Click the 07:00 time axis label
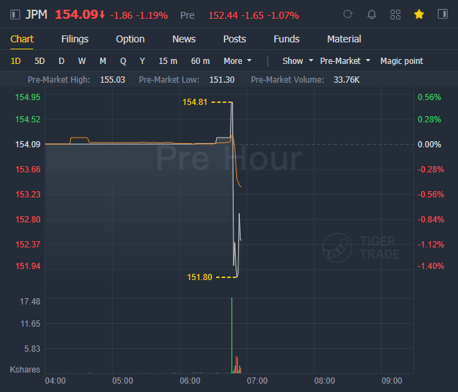The height and width of the screenshot is (392, 458). click(x=257, y=381)
